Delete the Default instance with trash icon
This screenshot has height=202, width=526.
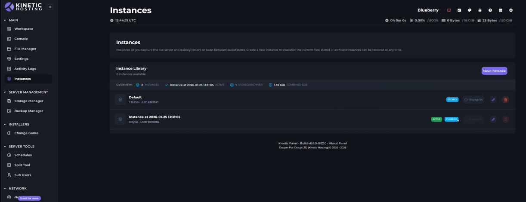(x=506, y=100)
